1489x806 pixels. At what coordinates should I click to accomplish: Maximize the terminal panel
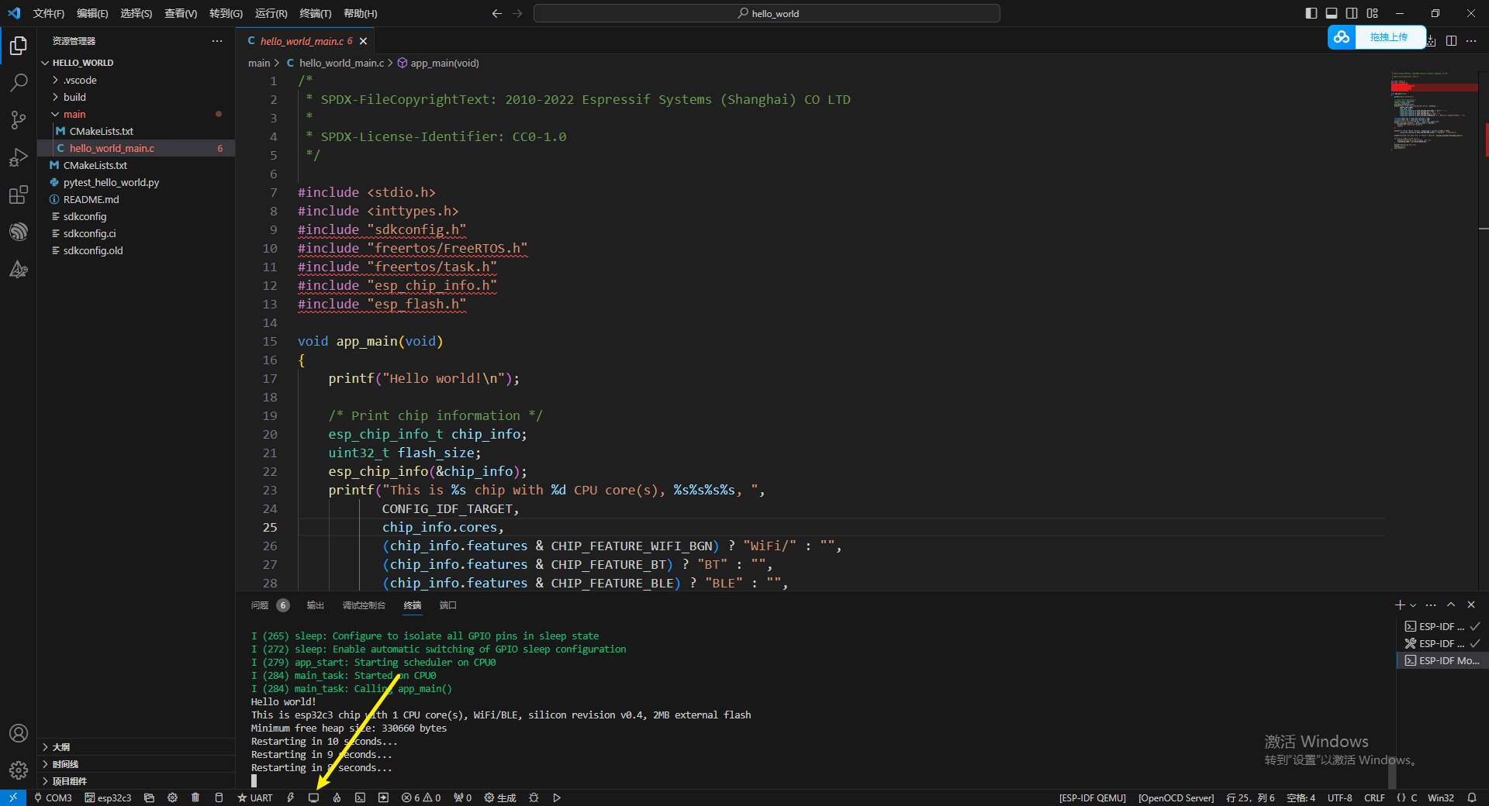pyautogui.click(x=1450, y=604)
